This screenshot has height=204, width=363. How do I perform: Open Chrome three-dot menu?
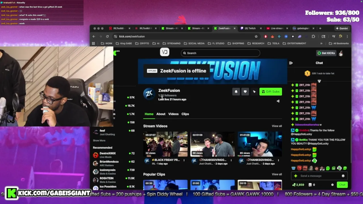pos(347,36)
